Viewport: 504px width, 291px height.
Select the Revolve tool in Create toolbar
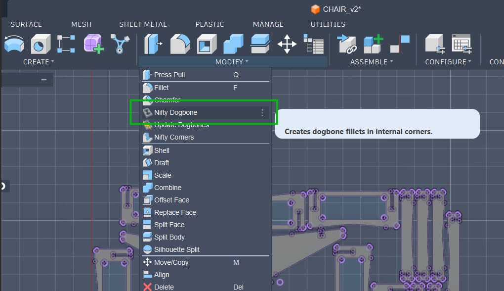pos(14,44)
